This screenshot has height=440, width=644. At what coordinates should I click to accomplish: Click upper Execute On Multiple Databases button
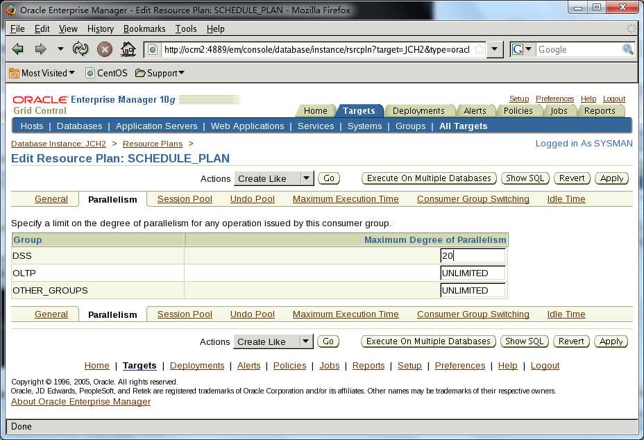pos(429,178)
